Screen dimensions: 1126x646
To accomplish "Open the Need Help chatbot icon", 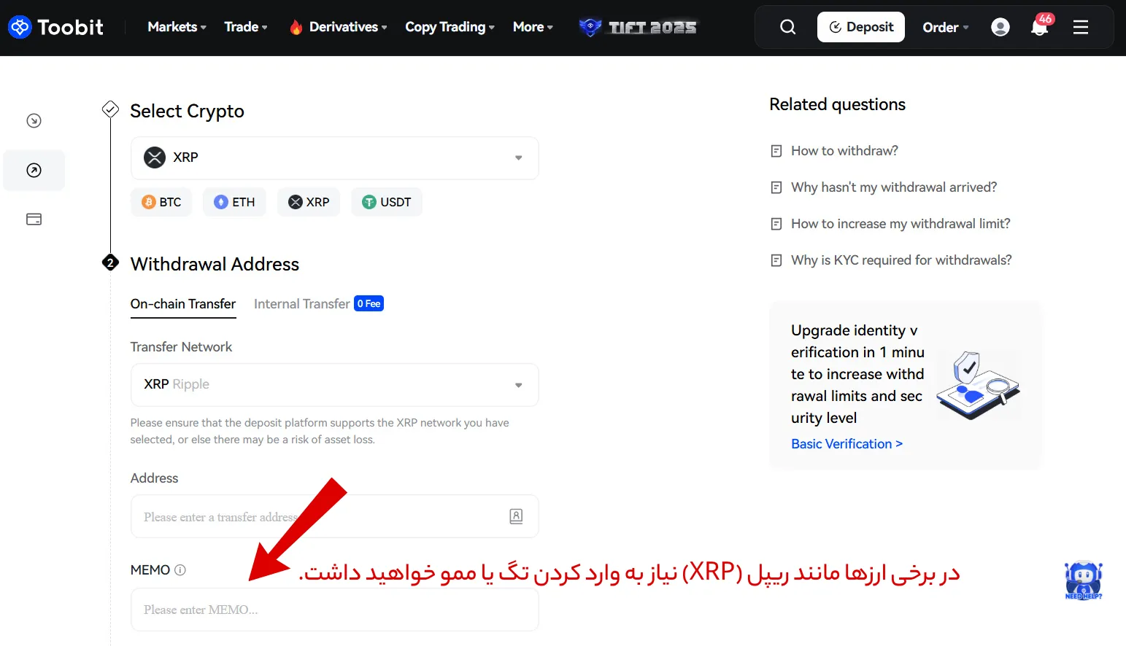I will tap(1084, 580).
